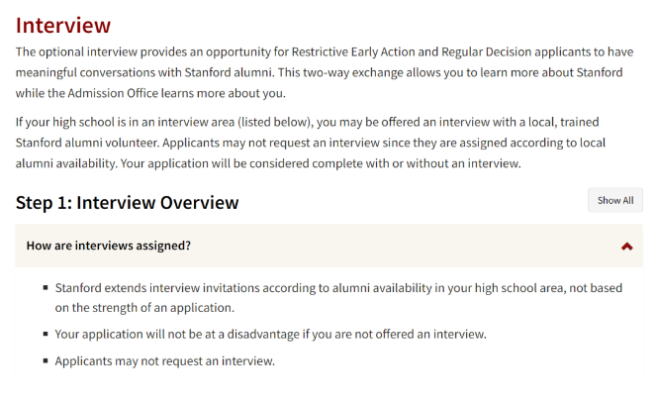Click the bullet 'Your application will not be at a disadvantage'

270,334
